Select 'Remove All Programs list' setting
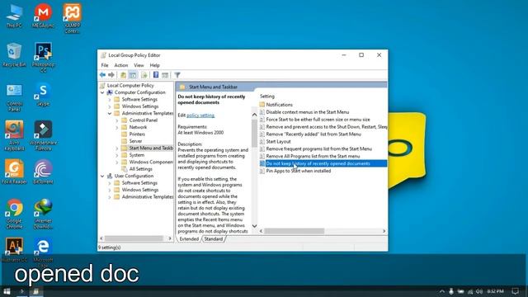Screen dimensions: 528x297 313,156
